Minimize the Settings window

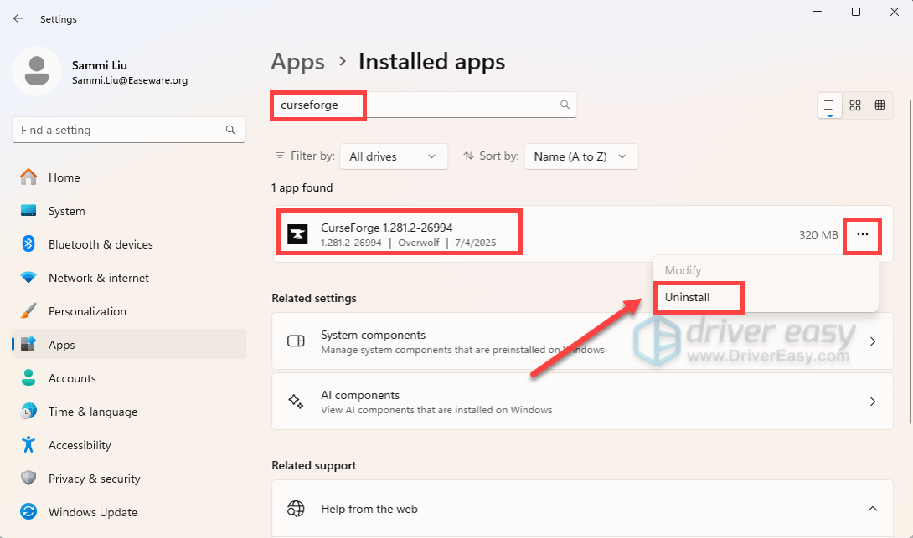click(818, 12)
